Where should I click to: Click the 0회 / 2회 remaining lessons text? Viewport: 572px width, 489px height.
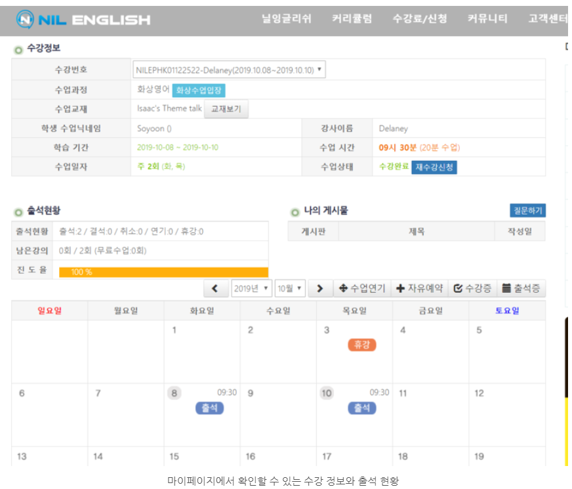102,251
